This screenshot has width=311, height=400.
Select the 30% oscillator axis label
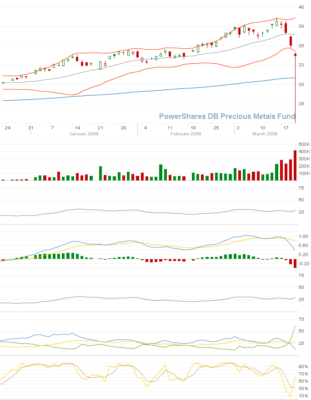click(303, 389)
